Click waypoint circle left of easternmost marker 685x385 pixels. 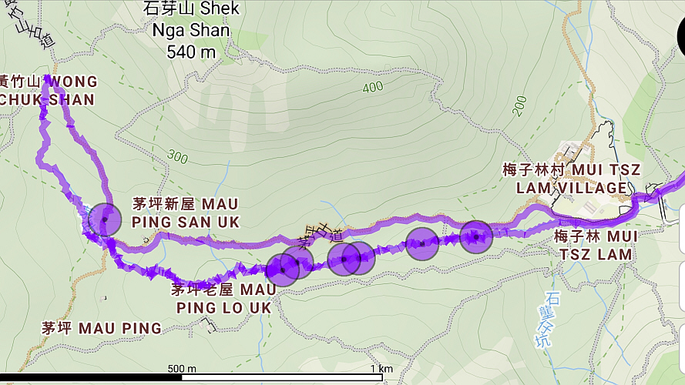pyautogui.click(x=422, y=244)
